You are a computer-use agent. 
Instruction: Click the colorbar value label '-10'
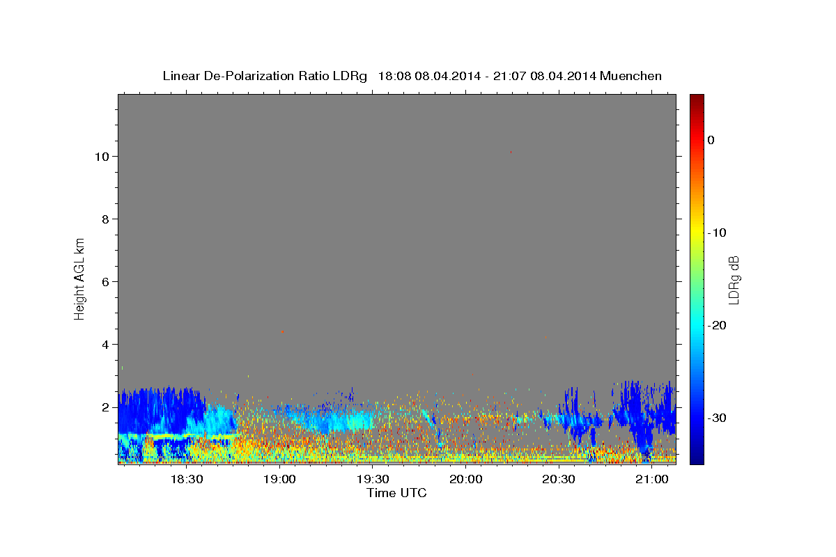click(718, 233)
